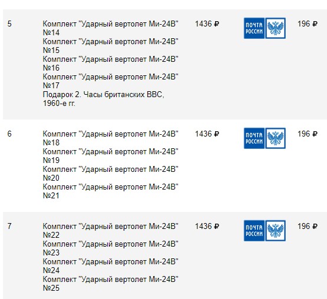Select the Ми-24В kit №14 item
This screenshot has width=327, height=299.
point(111,28)
